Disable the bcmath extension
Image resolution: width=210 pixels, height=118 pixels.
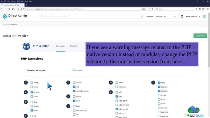point(31,92)
